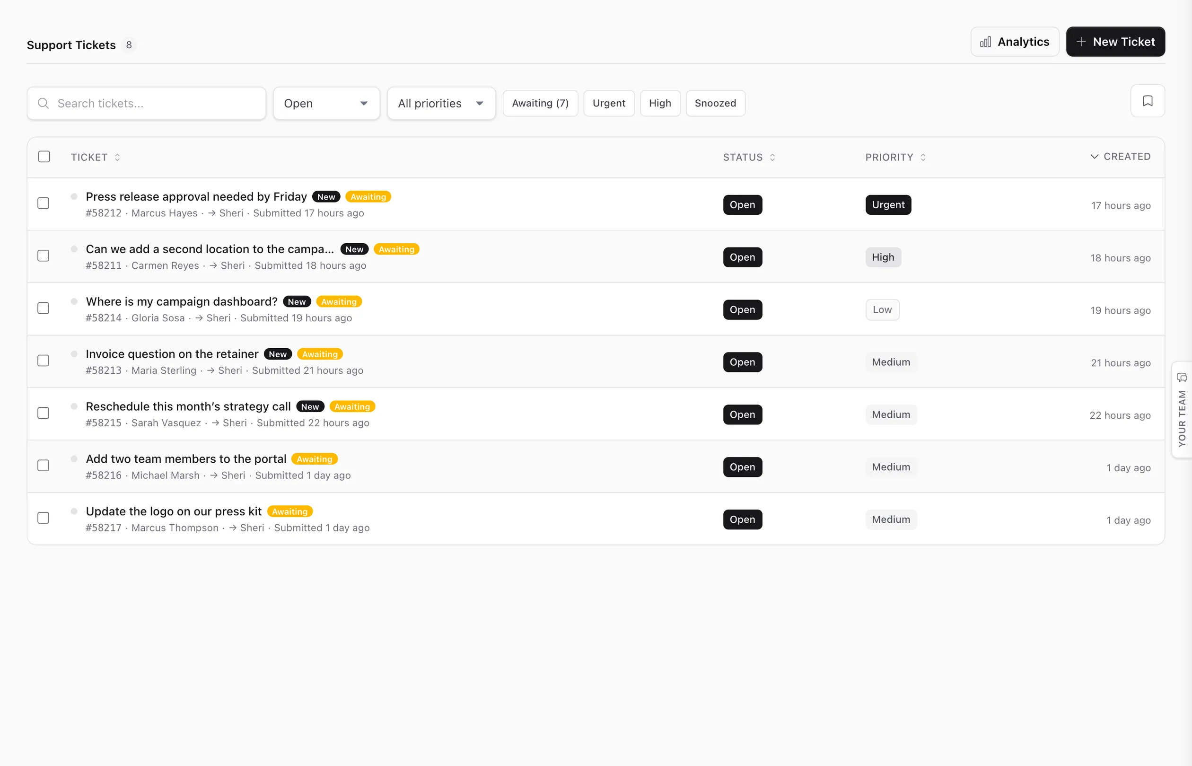Image resolution: width=1192 pixels, height=766 pixels.
Task: Select checkbox for Update the logo ticket
Action: [44, 518]
